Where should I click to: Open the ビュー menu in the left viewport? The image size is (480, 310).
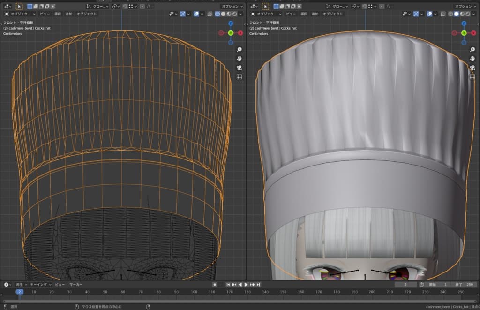[x=44, y=14]
